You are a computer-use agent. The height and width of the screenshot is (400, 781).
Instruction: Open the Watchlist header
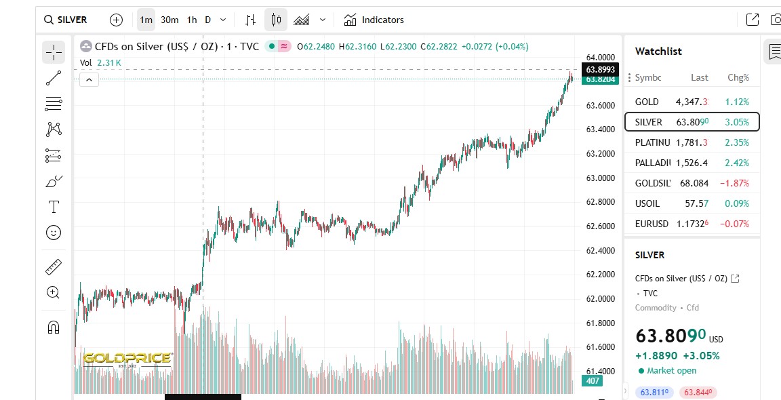[x=658, y=52]
